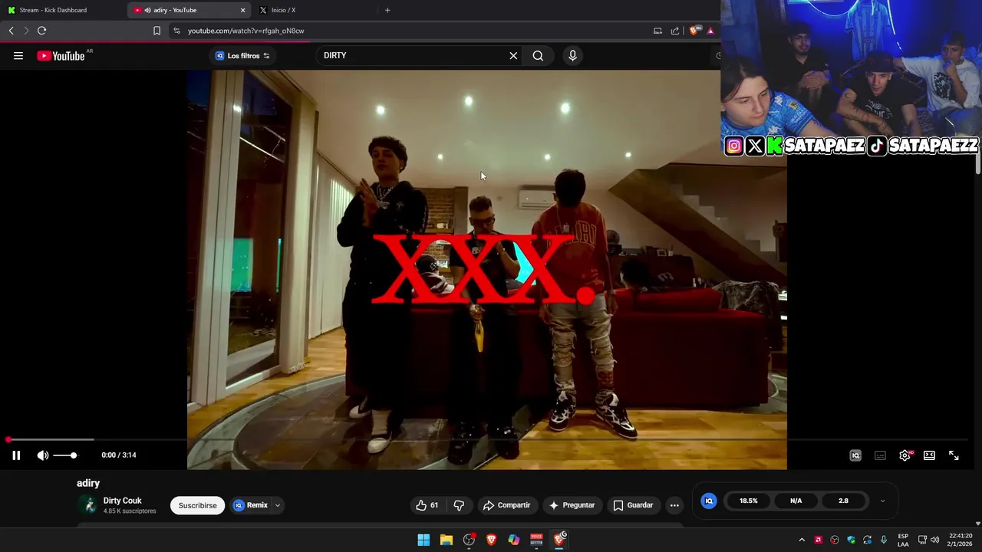Save video with Guardar button
982x552 pixels.
633,505
